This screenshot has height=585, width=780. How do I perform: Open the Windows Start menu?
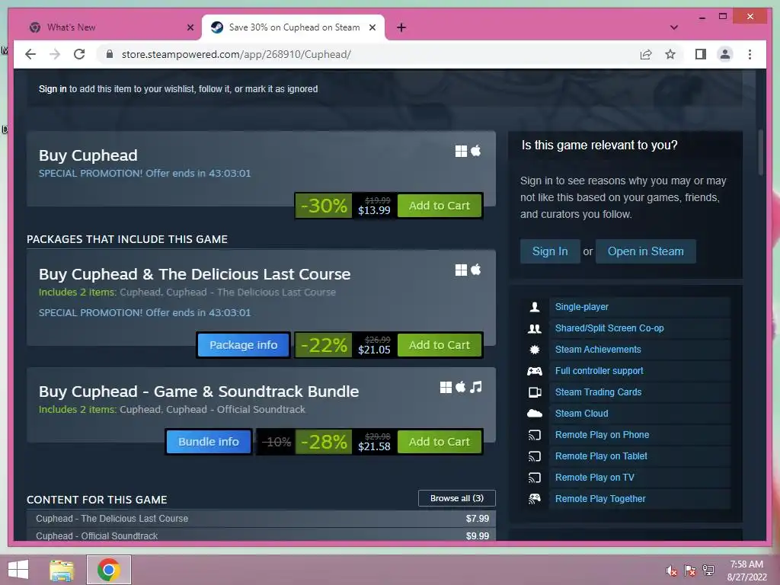pyautogui.click(x=18, y=570)
